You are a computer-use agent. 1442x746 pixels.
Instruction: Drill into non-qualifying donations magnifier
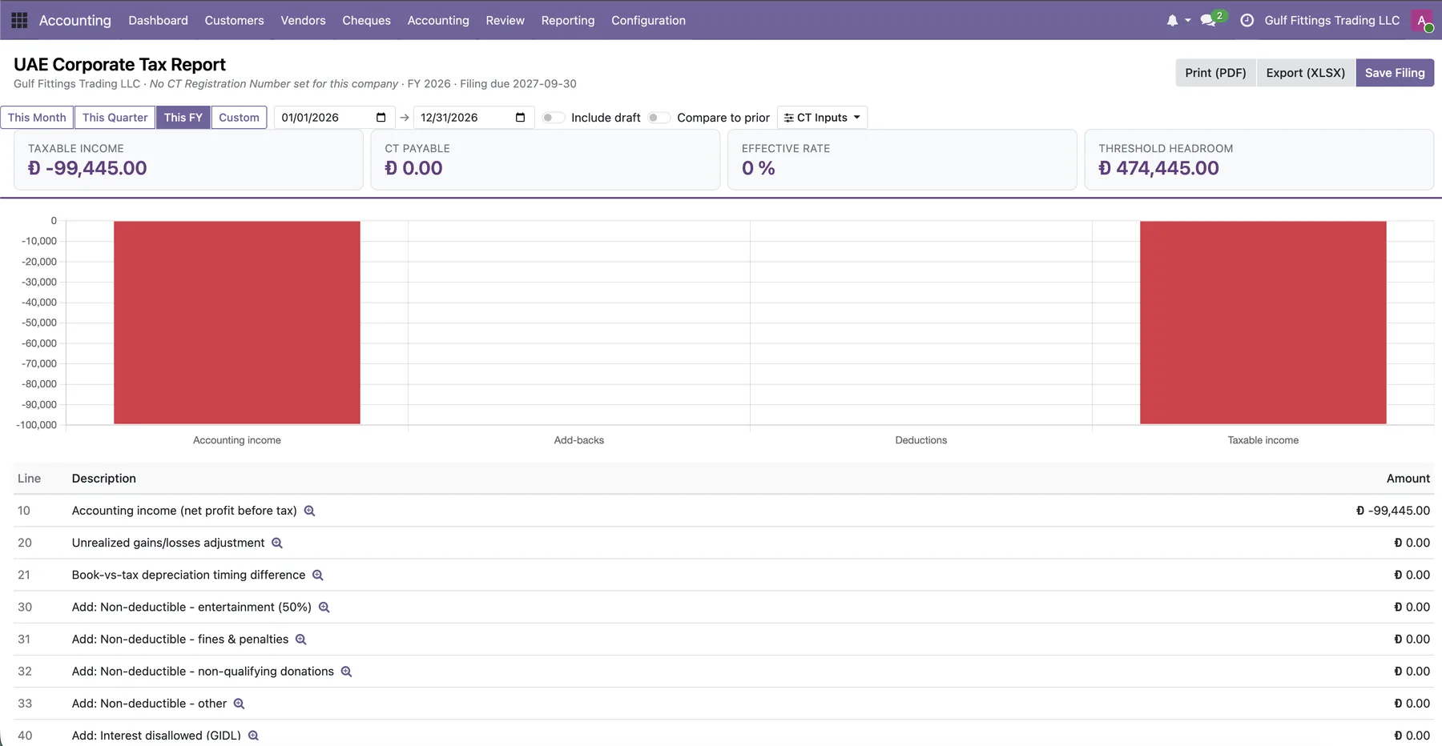pos(347,672)
